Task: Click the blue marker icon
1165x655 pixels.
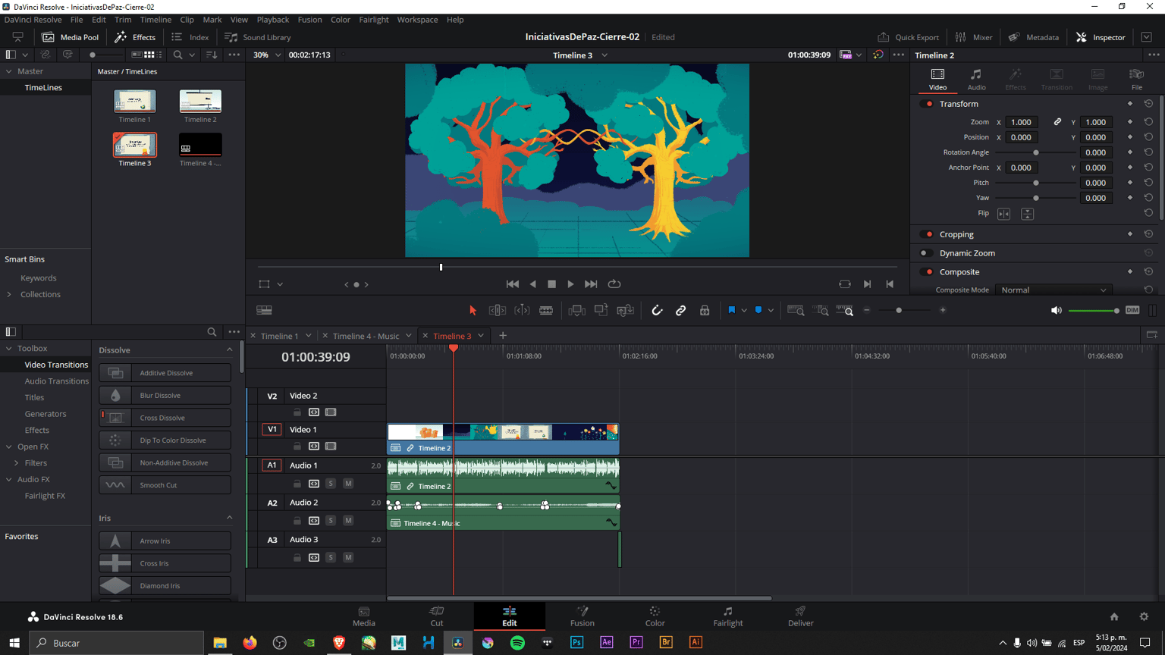Action: [x=758, y=310]
